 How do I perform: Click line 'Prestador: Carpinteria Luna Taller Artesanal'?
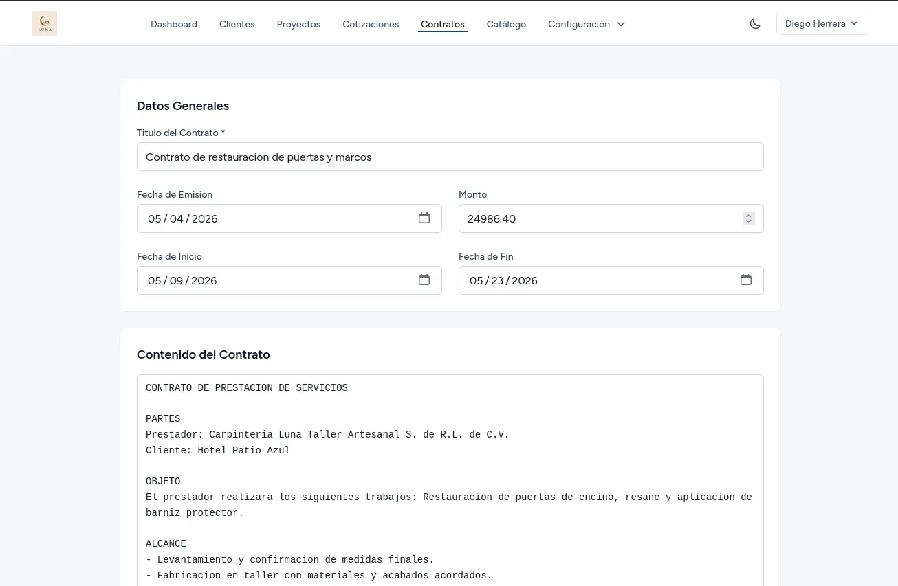(327, 434)
